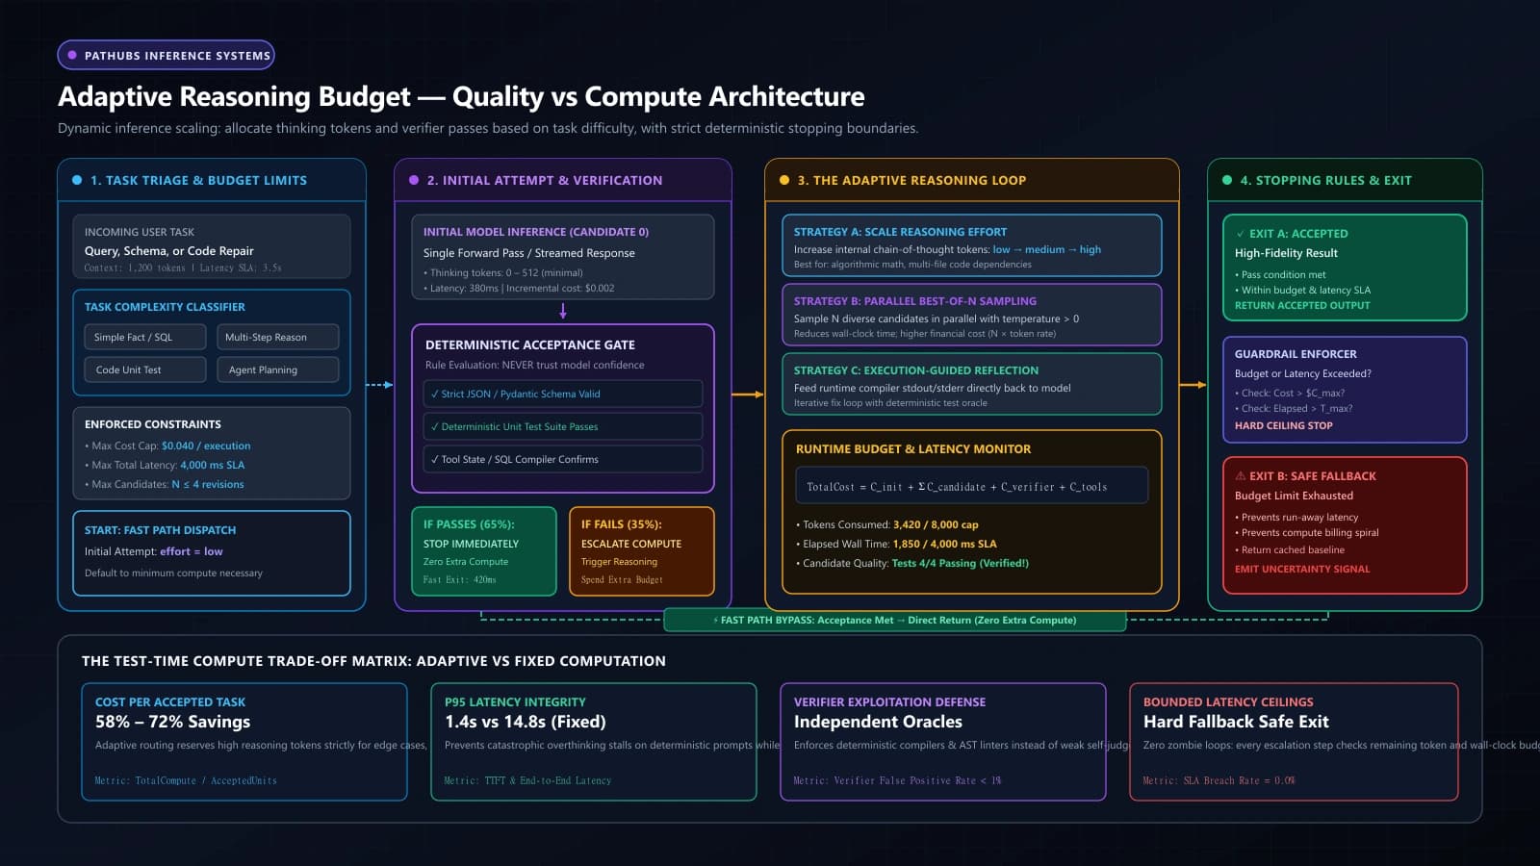Click the yellow dot beside Adaptive Reasoning Loop
The height and width of the screenshot is (866, 1540).
784,180
